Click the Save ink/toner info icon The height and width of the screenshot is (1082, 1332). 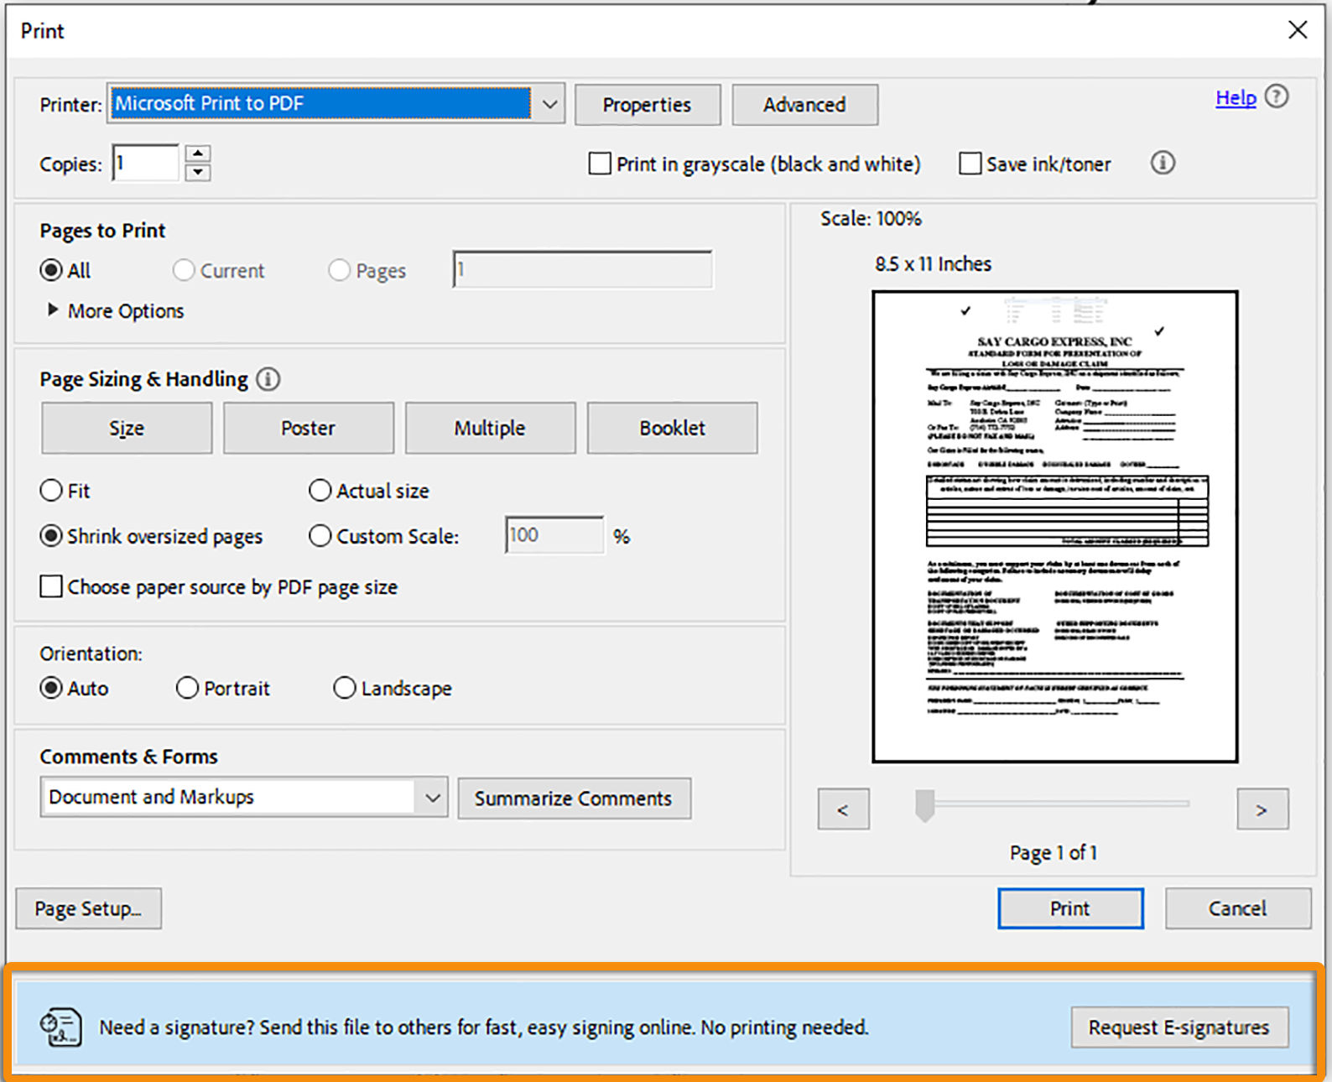(1162, 163)
